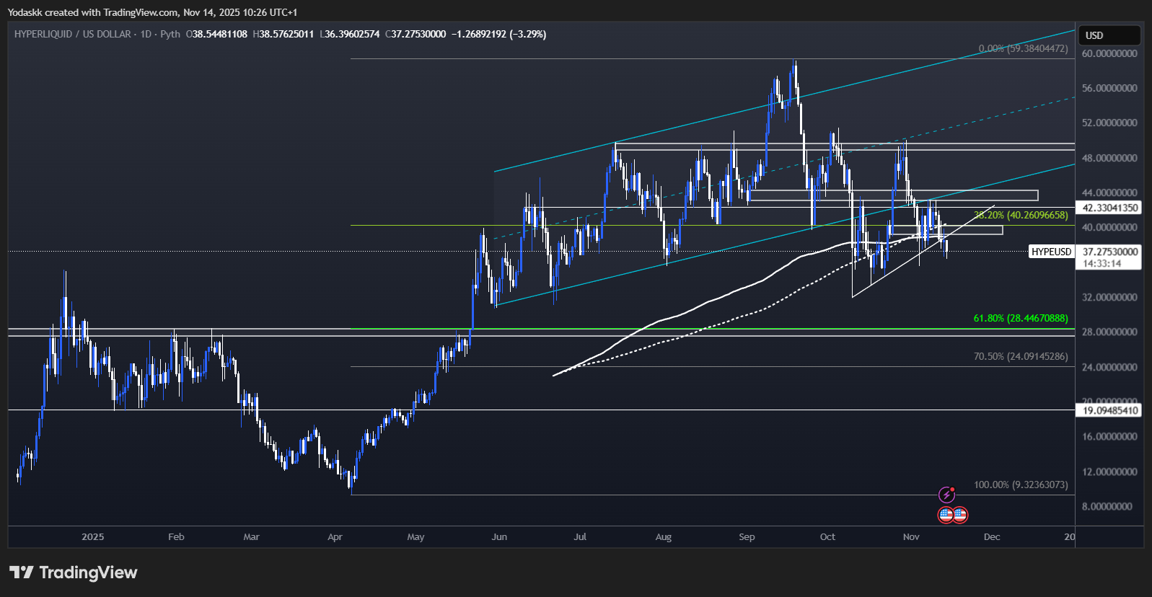This screenshot has width=1152, height=597.
Task: Click the HYPERLIQUID / US DOLLAR symbol title
Action: 72,34
